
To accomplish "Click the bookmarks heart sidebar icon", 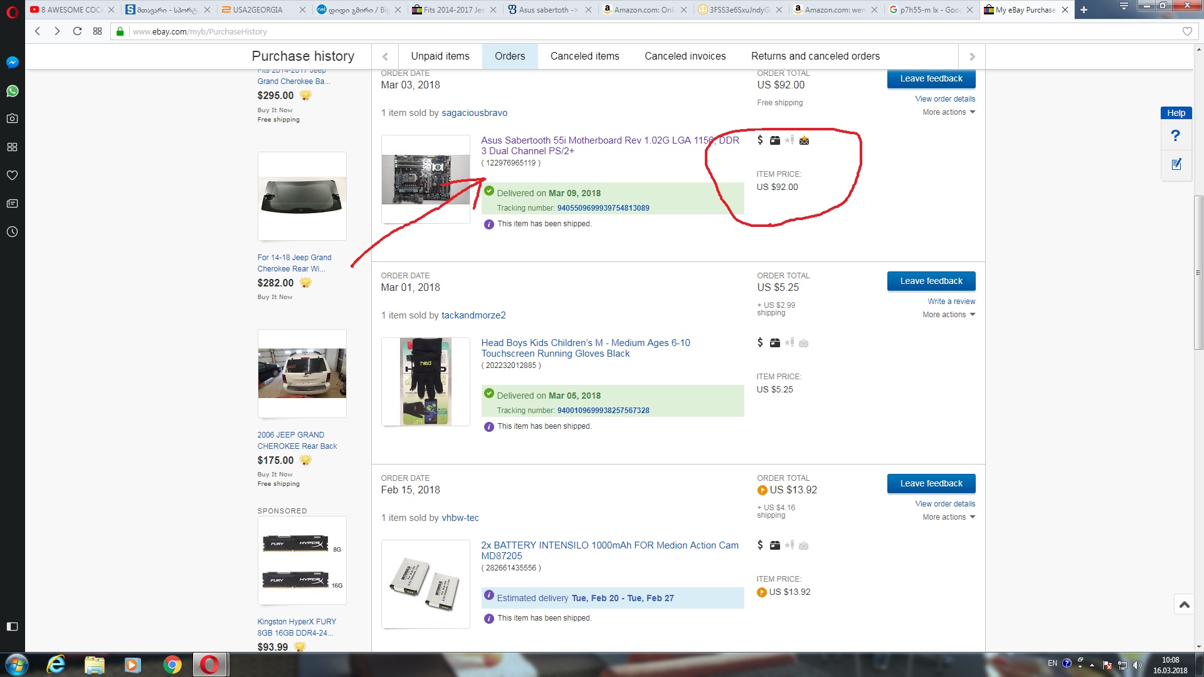I will pyautogui.click(x=12, y=176).
